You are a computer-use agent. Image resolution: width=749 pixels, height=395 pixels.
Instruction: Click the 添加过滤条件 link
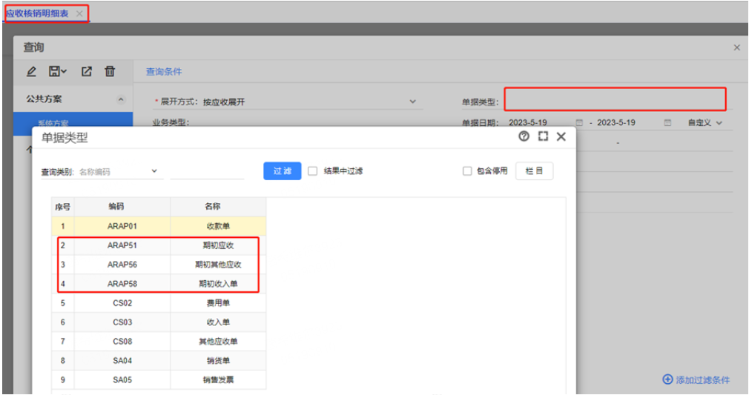[x=696, y=379]
